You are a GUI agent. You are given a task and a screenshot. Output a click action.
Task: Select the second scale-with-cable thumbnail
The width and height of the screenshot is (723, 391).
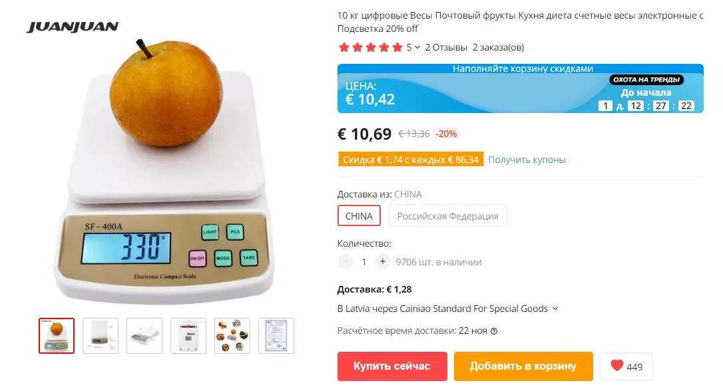pos(101,336)
